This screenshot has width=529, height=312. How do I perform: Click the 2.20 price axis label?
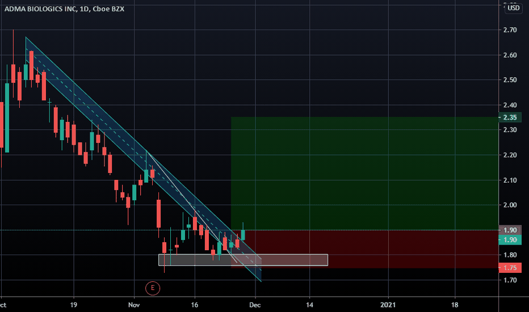pos(510,155)
